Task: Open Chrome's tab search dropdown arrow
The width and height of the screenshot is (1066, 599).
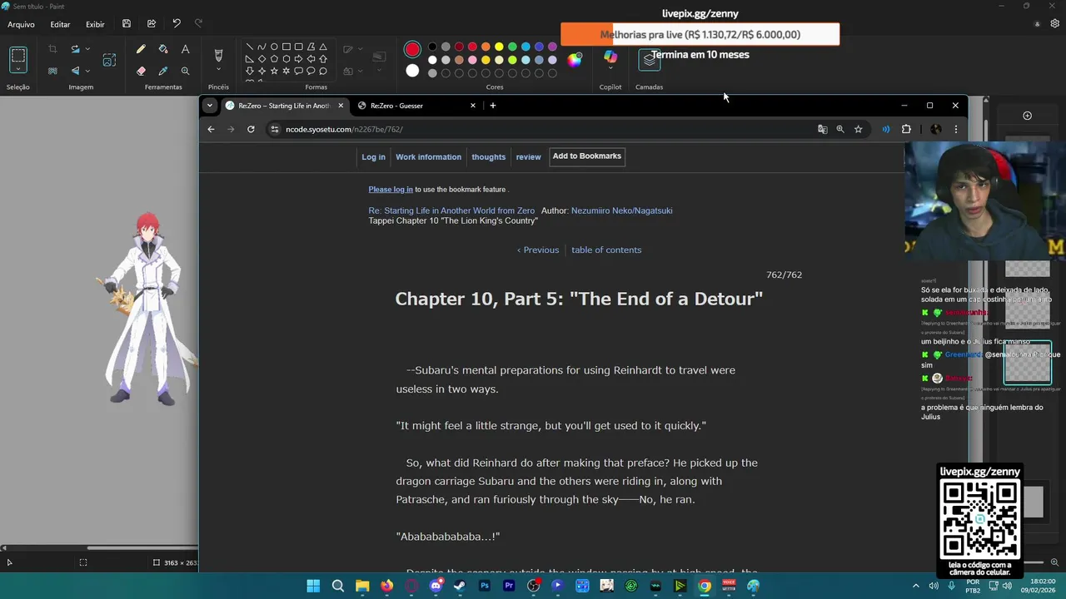Action: [x=210, y=106]
